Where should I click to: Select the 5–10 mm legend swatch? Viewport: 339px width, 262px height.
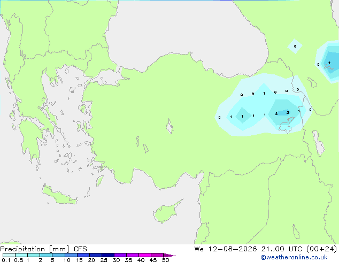pos(58,255)
